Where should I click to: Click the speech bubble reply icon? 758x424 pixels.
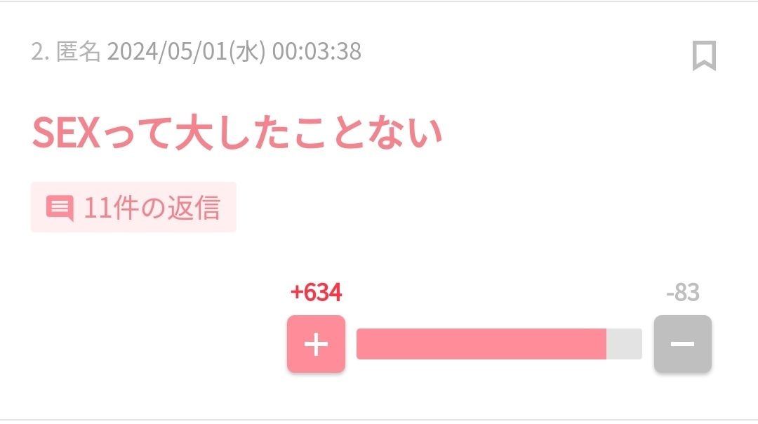click(60, 208)
